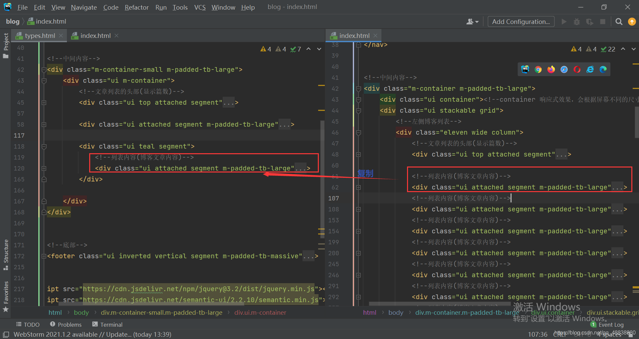This screenshot has width=639, height=339.
Task: Click right editor horizontal scrollbar
Action: coord(439,304)
